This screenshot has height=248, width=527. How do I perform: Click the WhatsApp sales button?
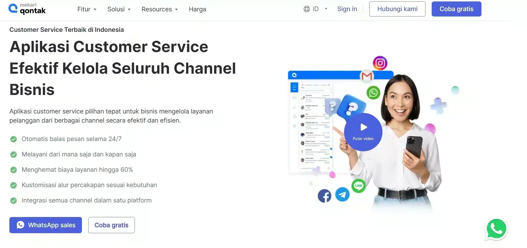pyautogui.click(x=46, y=225)
